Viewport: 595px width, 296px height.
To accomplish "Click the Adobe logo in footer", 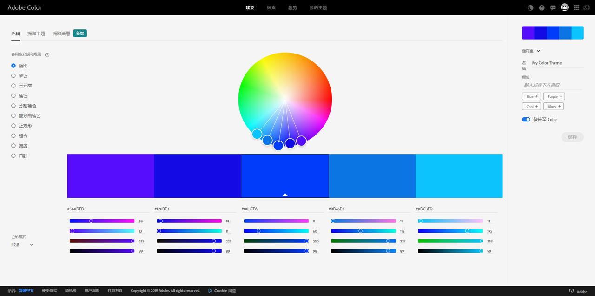I will click(x=578, y=291).
